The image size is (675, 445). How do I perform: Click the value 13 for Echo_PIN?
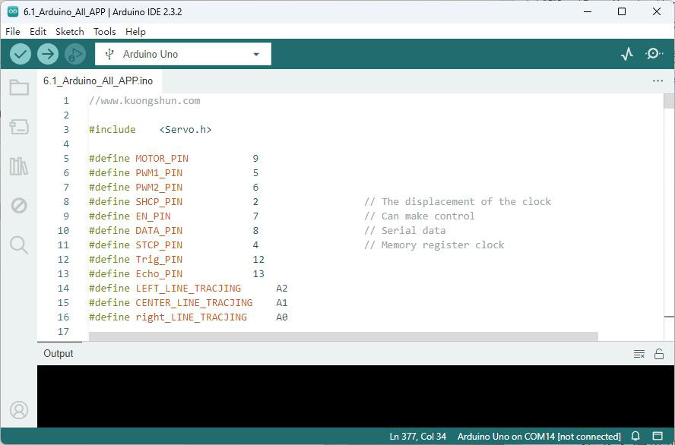[258, 274]
